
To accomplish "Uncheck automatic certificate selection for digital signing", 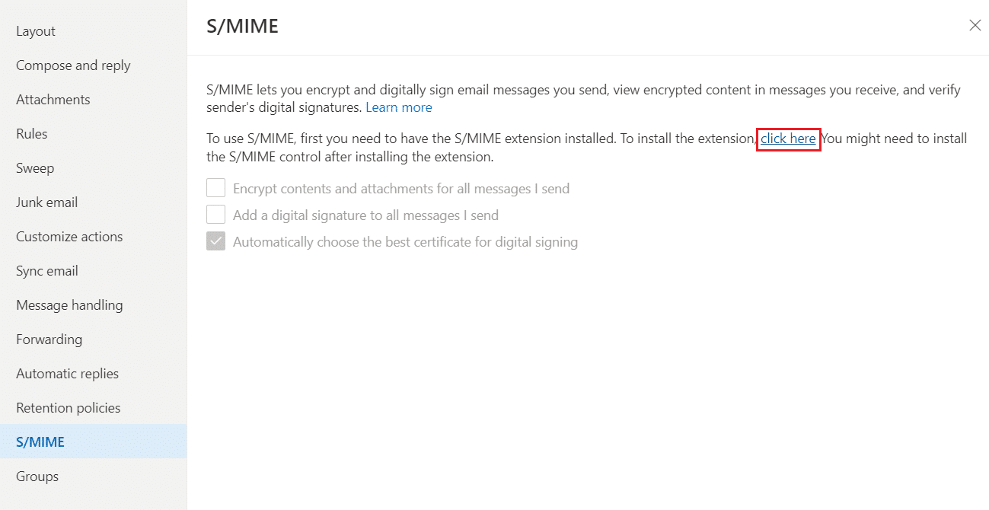I will [x=215, y=241].
